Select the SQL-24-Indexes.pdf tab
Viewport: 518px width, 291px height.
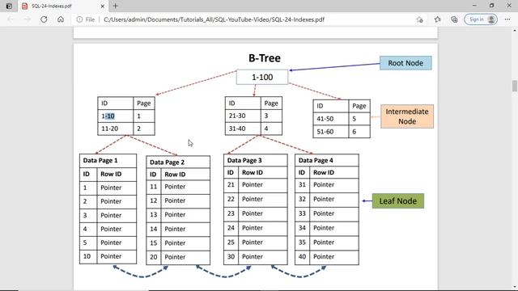[x=63, y=6]
